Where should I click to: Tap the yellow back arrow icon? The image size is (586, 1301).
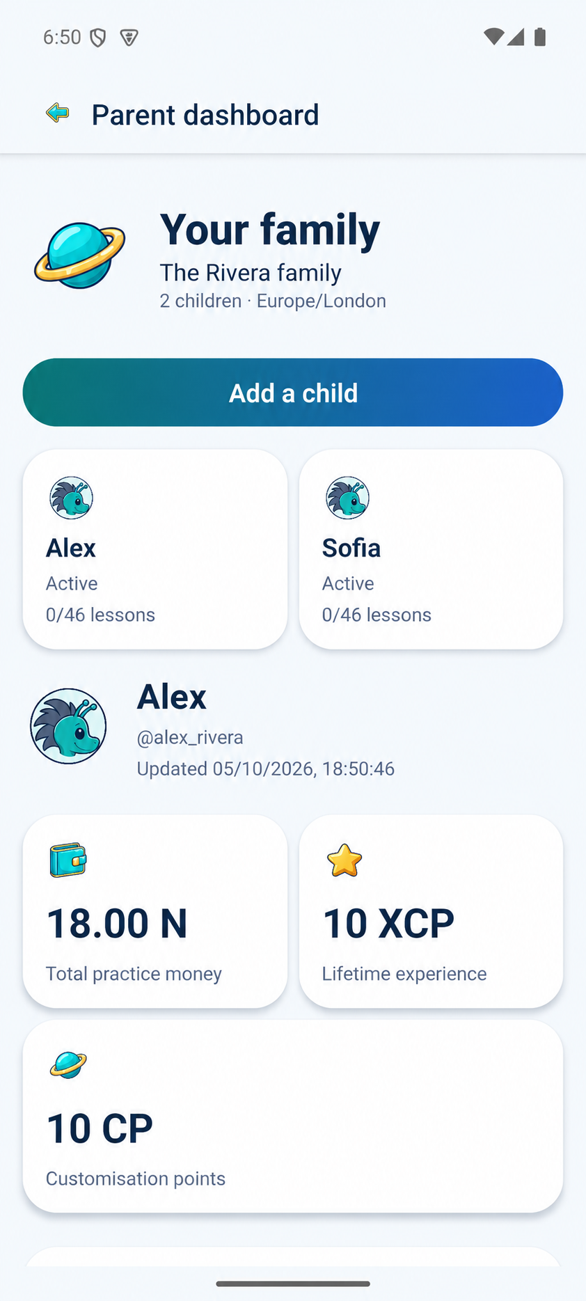click(58, 113)
